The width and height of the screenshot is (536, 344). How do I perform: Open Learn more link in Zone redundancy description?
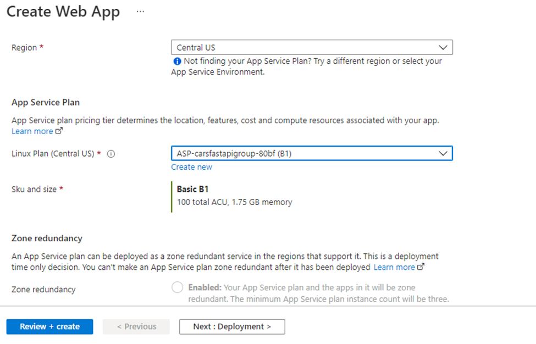394,267
